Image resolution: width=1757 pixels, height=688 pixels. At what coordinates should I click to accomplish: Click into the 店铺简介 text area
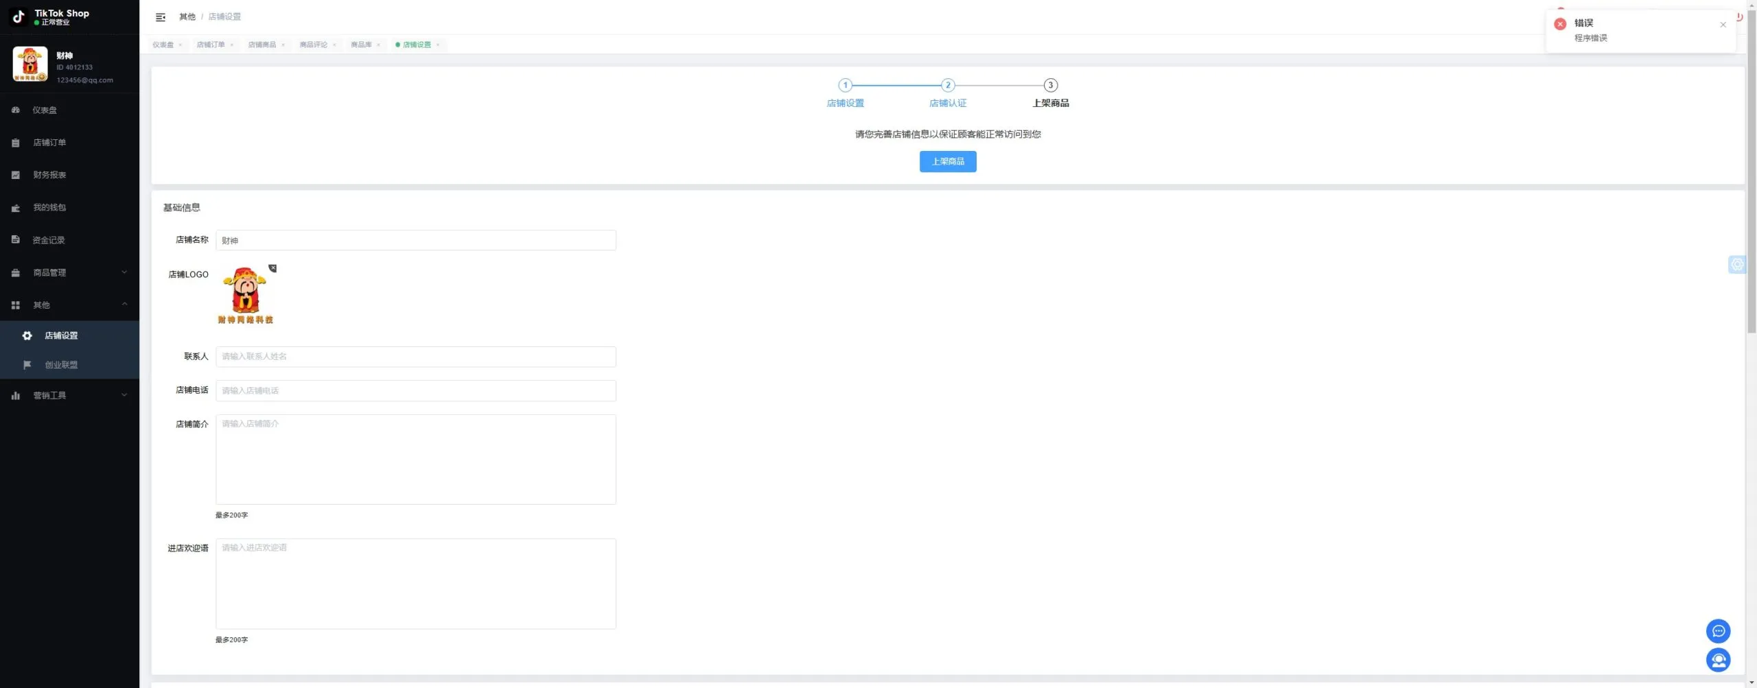(416, 460)
